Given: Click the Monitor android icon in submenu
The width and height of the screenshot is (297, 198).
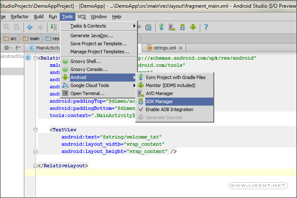Looking at the screenshot, I should (x=141, y=85).
